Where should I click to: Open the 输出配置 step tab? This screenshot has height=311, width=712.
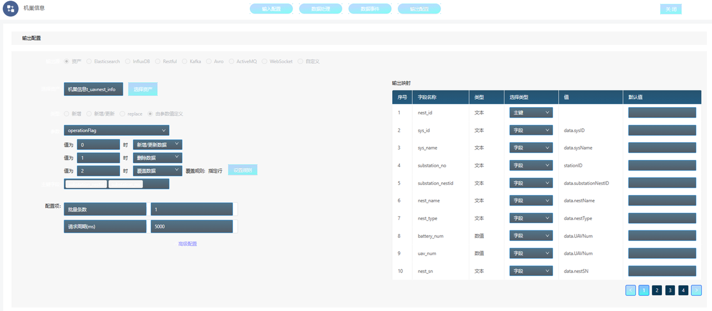coord(419,9)
